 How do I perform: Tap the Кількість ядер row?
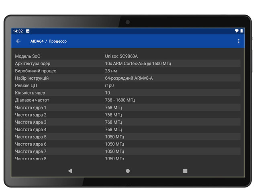coord(128,93)
